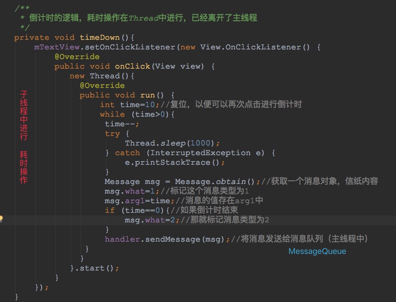Click the red vertical 耗时操作 annotation

pyautogui.click(x=24, y=167)
